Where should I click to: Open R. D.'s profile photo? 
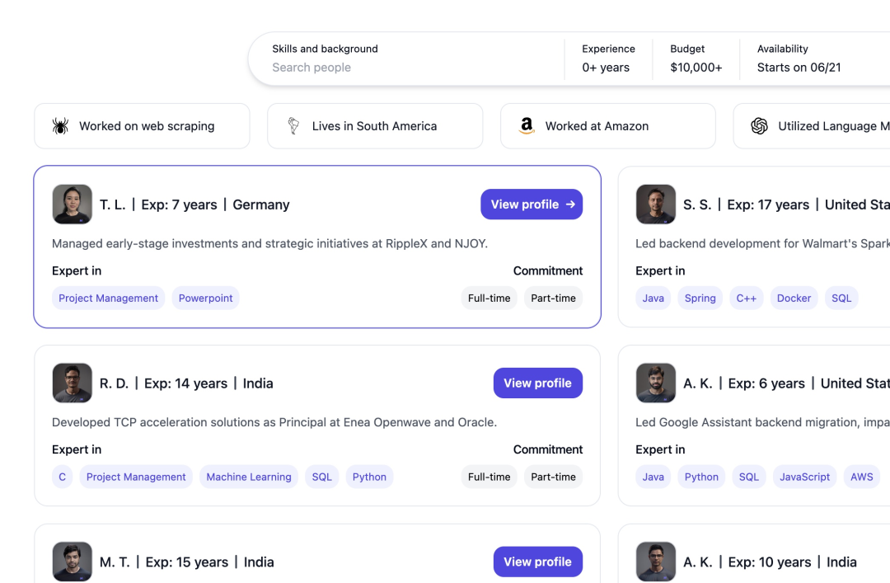pyautogui.click(x=72, y=383)
